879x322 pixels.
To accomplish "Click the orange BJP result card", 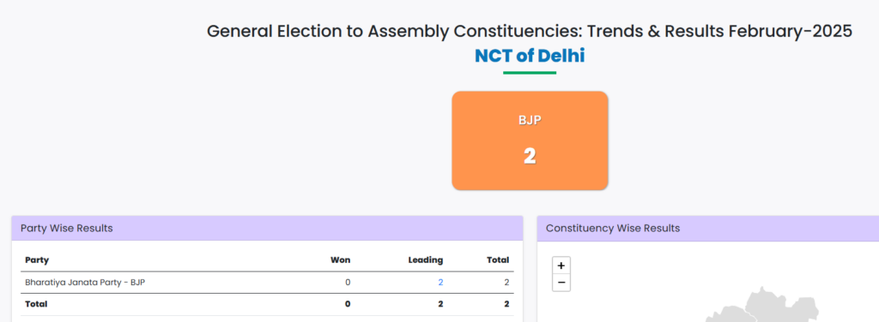I will coord(530,140).
